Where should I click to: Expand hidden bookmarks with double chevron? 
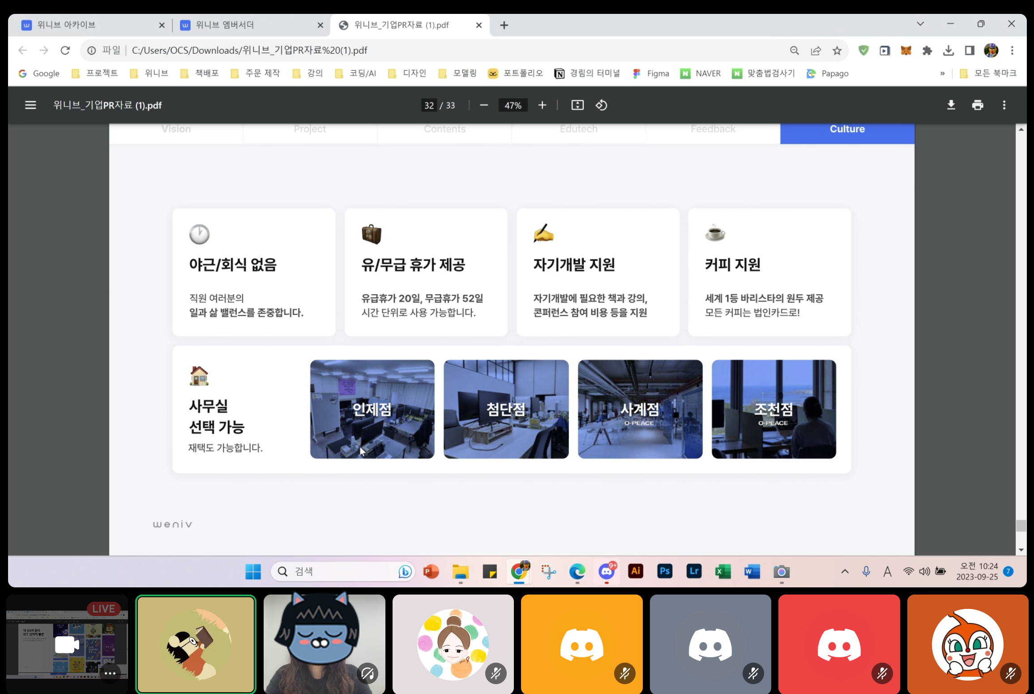tap(942, 73)
